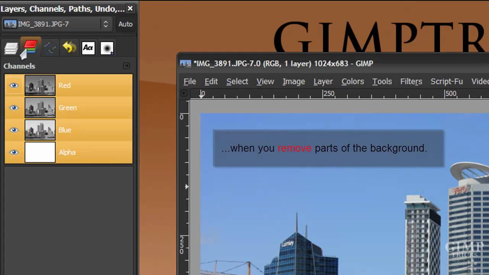489x275 pixels.
Task: Select the Red channel thumbnail
Action: pyautogui.click(x=40, y=85)
